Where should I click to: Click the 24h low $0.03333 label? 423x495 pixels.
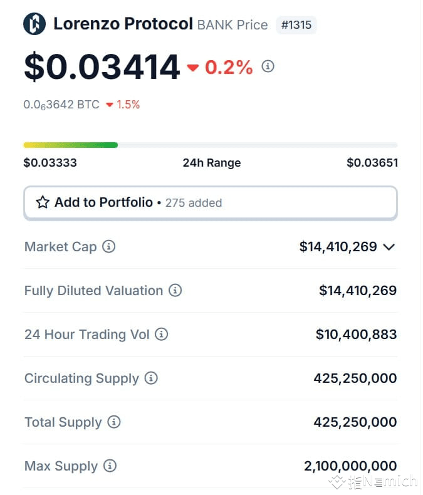pyautogui.click(x=50, y=163)
